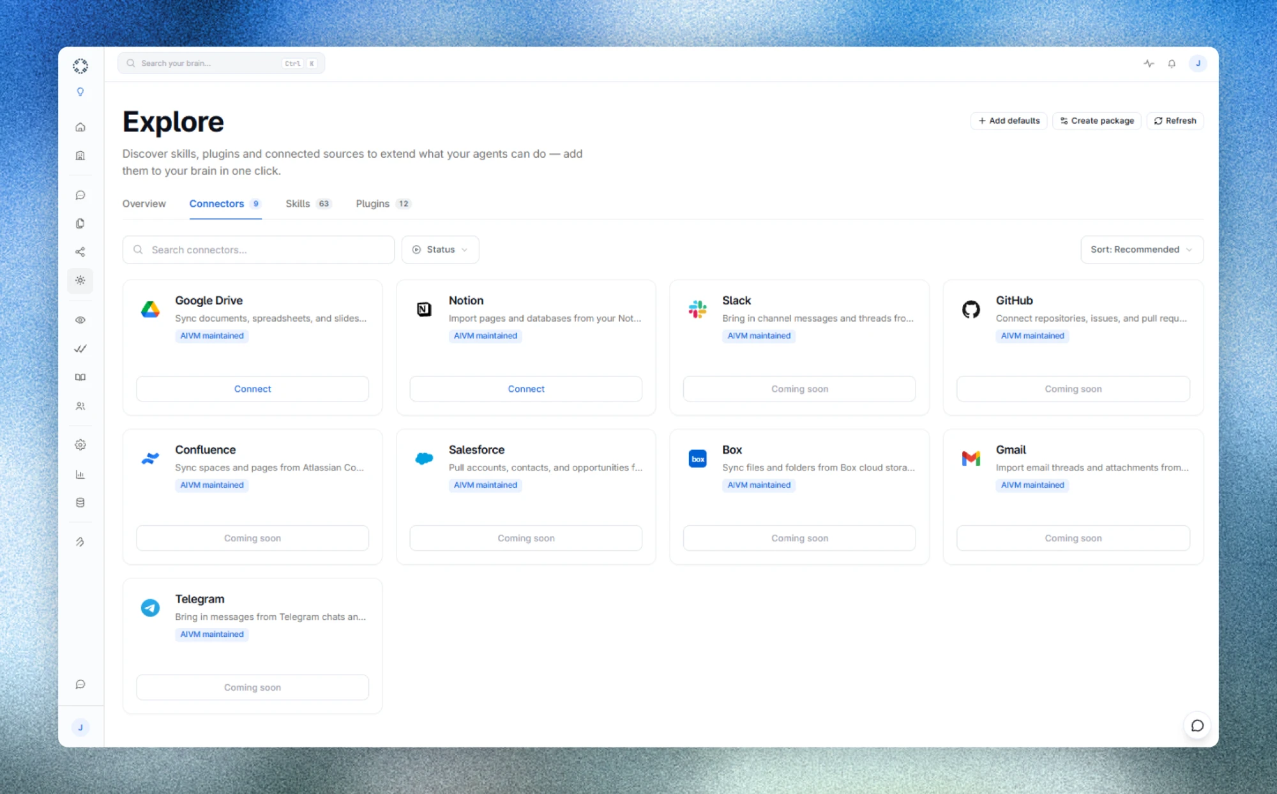Click the Salesforce card title

(x=476, y=450)
